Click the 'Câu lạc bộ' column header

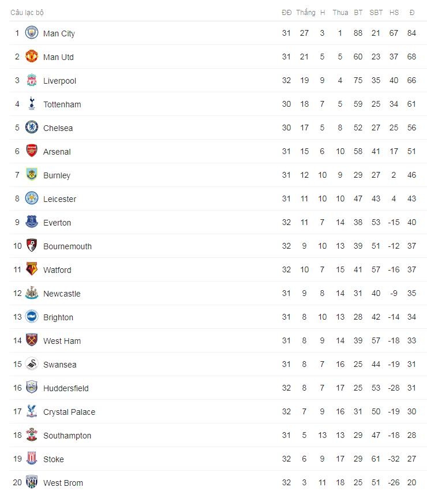coord(27,13)
